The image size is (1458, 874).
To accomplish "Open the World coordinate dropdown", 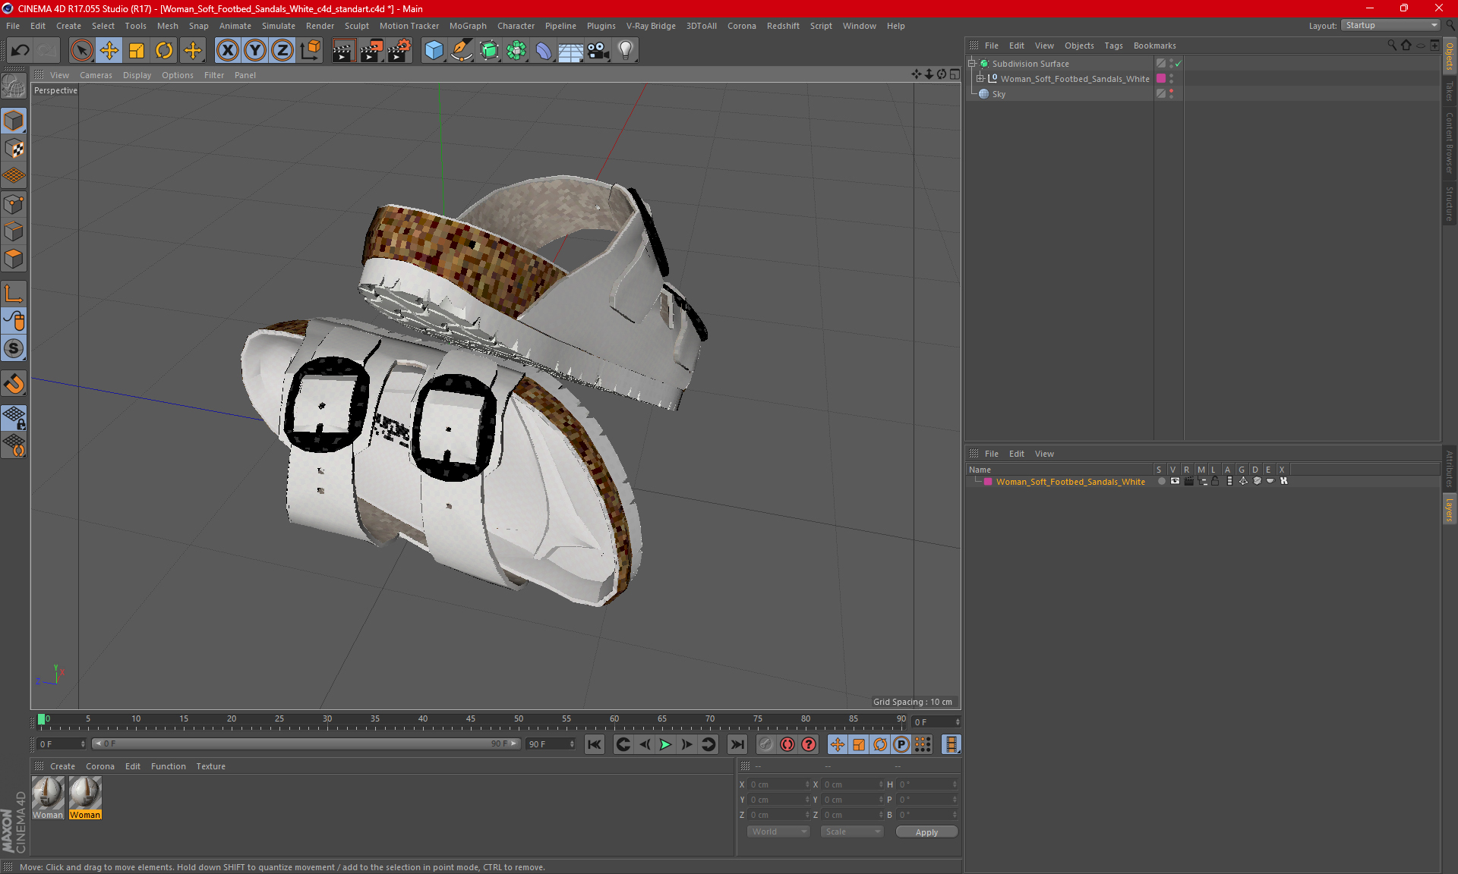I will (778, 832).
